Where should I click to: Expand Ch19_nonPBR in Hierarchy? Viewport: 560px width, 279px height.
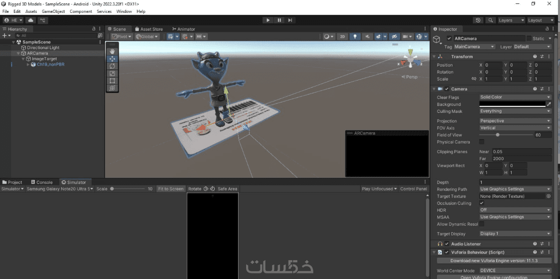pos(28,65)
